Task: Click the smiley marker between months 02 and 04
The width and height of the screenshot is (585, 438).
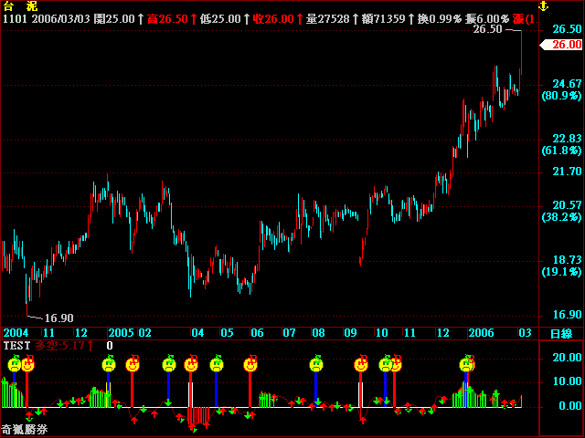Action: [169, 365]
